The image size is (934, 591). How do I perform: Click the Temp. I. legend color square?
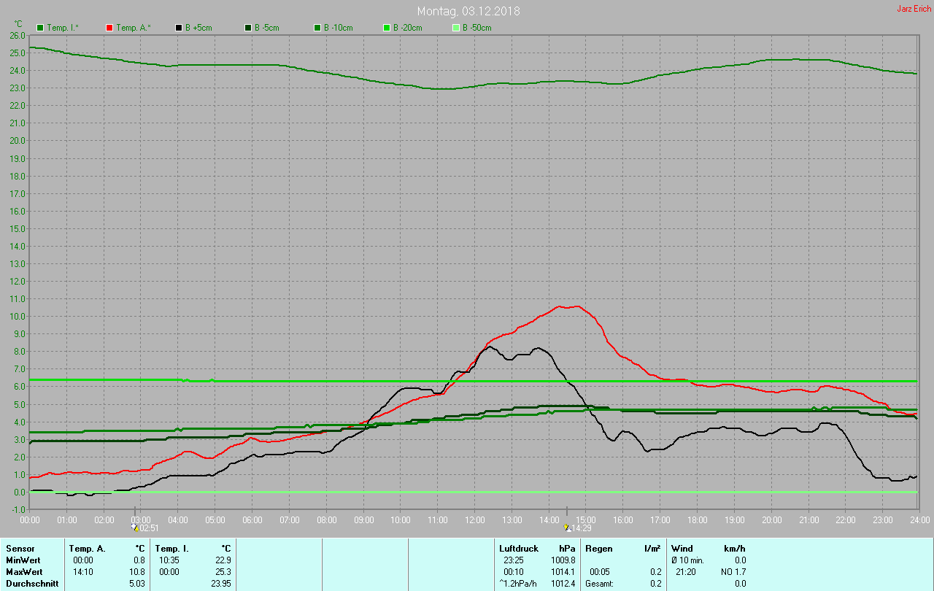(40, 28)
